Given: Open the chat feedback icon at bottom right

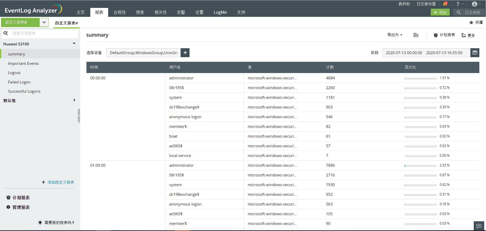Looking at the screenshot, I should [479, 226].
